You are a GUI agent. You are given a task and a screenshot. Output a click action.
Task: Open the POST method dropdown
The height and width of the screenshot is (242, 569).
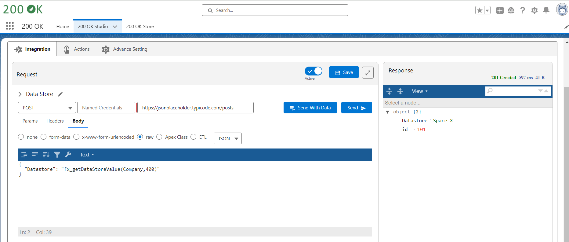(47, 108)
